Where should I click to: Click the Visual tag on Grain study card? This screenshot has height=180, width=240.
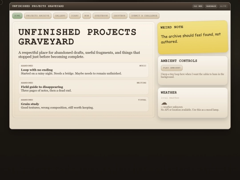(142, 100)
